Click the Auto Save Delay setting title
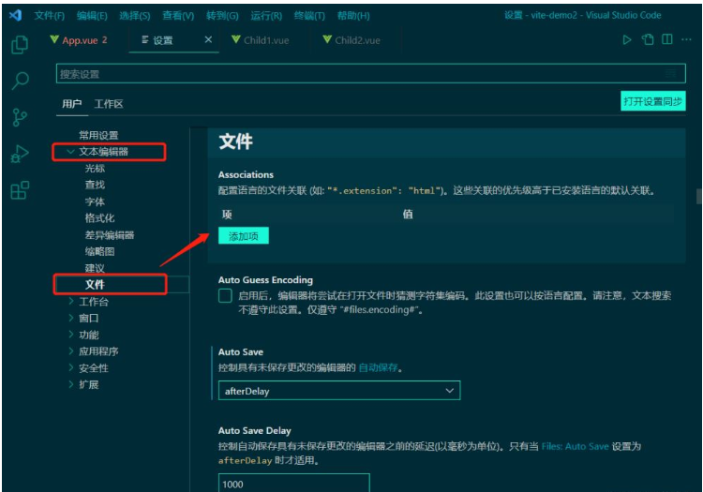This screenshot has width=703, height=492. 255,430
